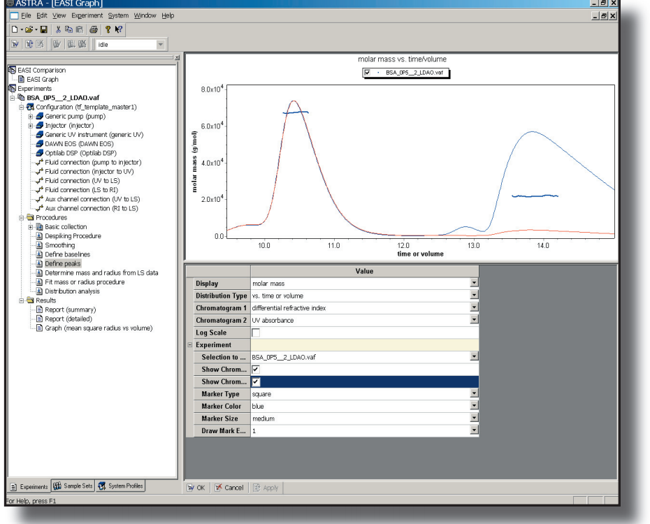
Task: Open the Marker Color selector showing blue
Action: (x=475, y=405)
